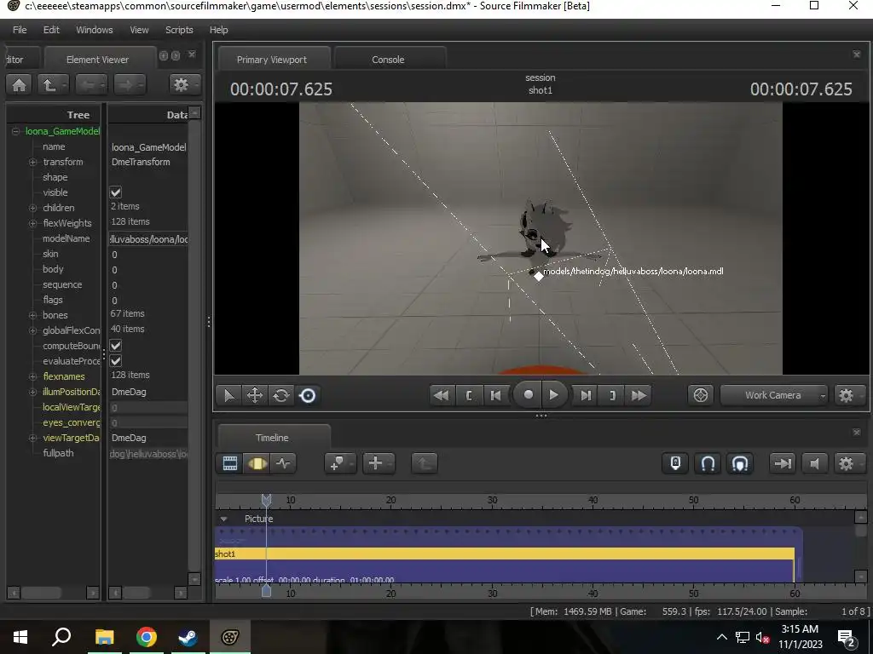Image resolution: width=873 pixels, height=654 pixels.
Task: Toggle timeline snapping magnet
Action: pyautogui.click(x=708, y=463)
